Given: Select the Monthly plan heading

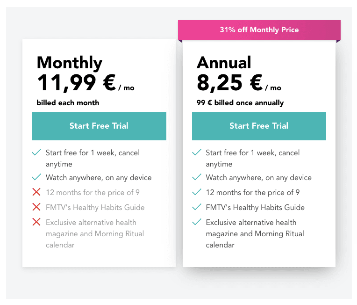Looking at the screenshot, I should (x=70, y=63).
